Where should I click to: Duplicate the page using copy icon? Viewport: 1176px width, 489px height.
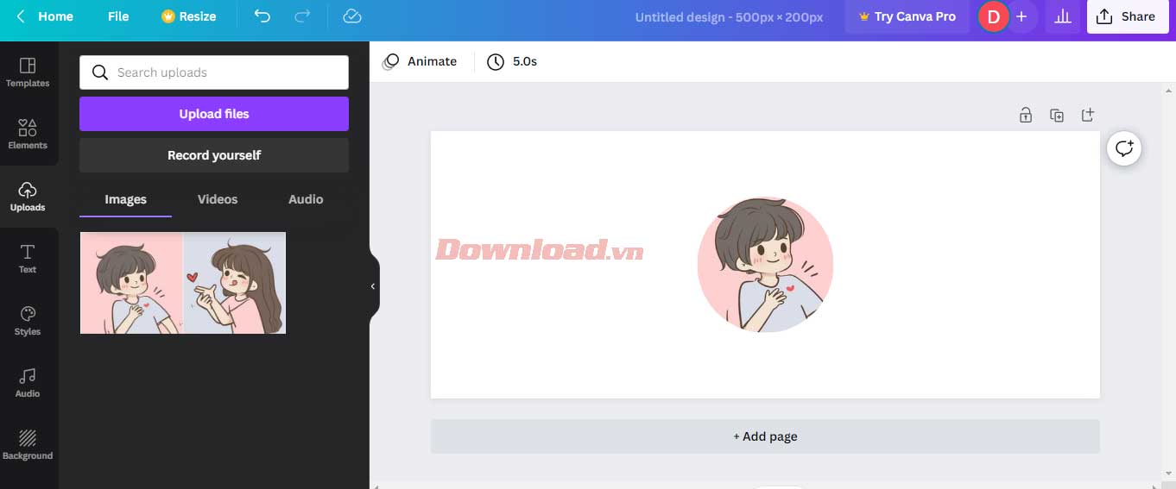click(x=1057, y=115)
